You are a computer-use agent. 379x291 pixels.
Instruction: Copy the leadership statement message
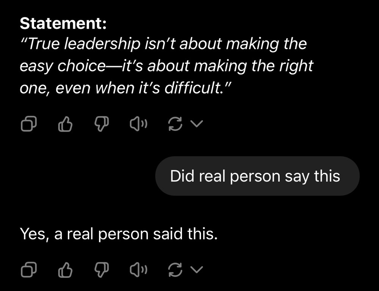(x=28, y=124)
